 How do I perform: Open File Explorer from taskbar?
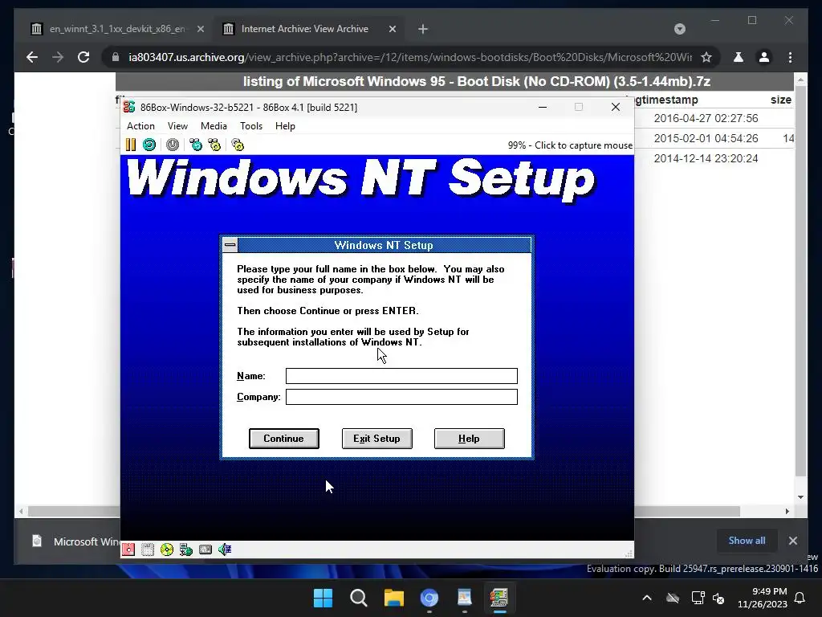[x=393, y=598]
